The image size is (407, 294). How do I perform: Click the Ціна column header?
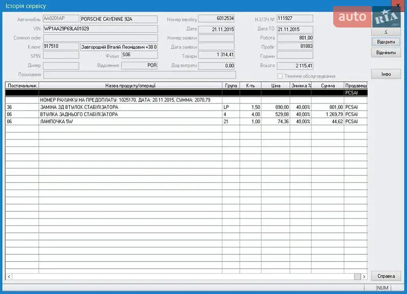(276, 86)
